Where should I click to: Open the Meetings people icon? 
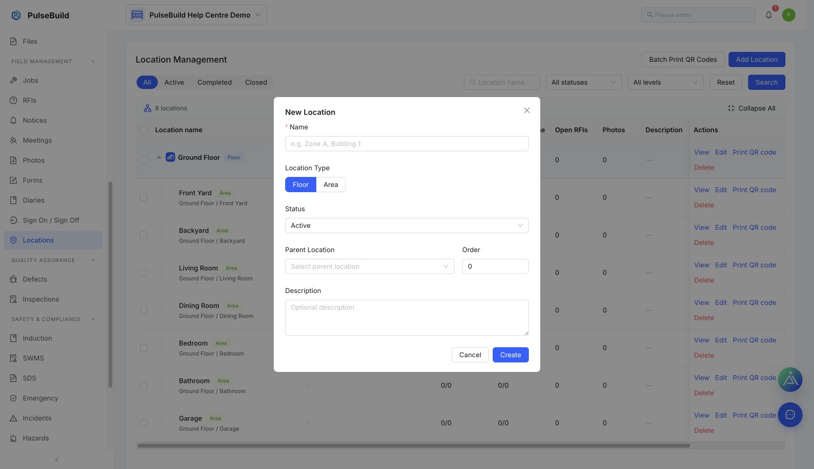coord(13,140)
